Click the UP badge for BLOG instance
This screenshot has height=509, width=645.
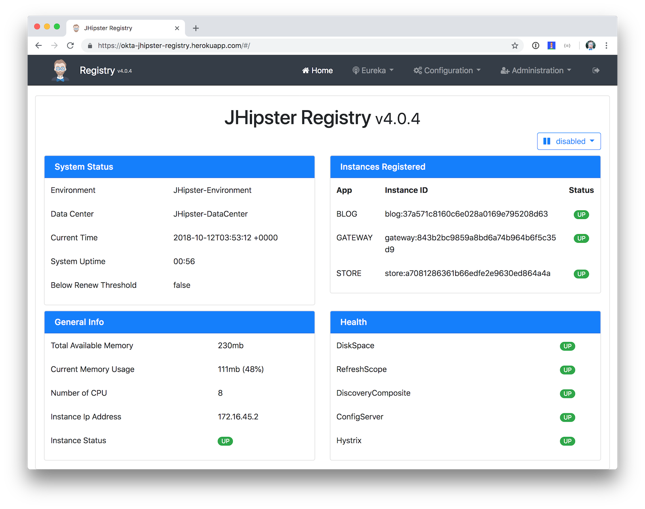click(x=581, y=214)
